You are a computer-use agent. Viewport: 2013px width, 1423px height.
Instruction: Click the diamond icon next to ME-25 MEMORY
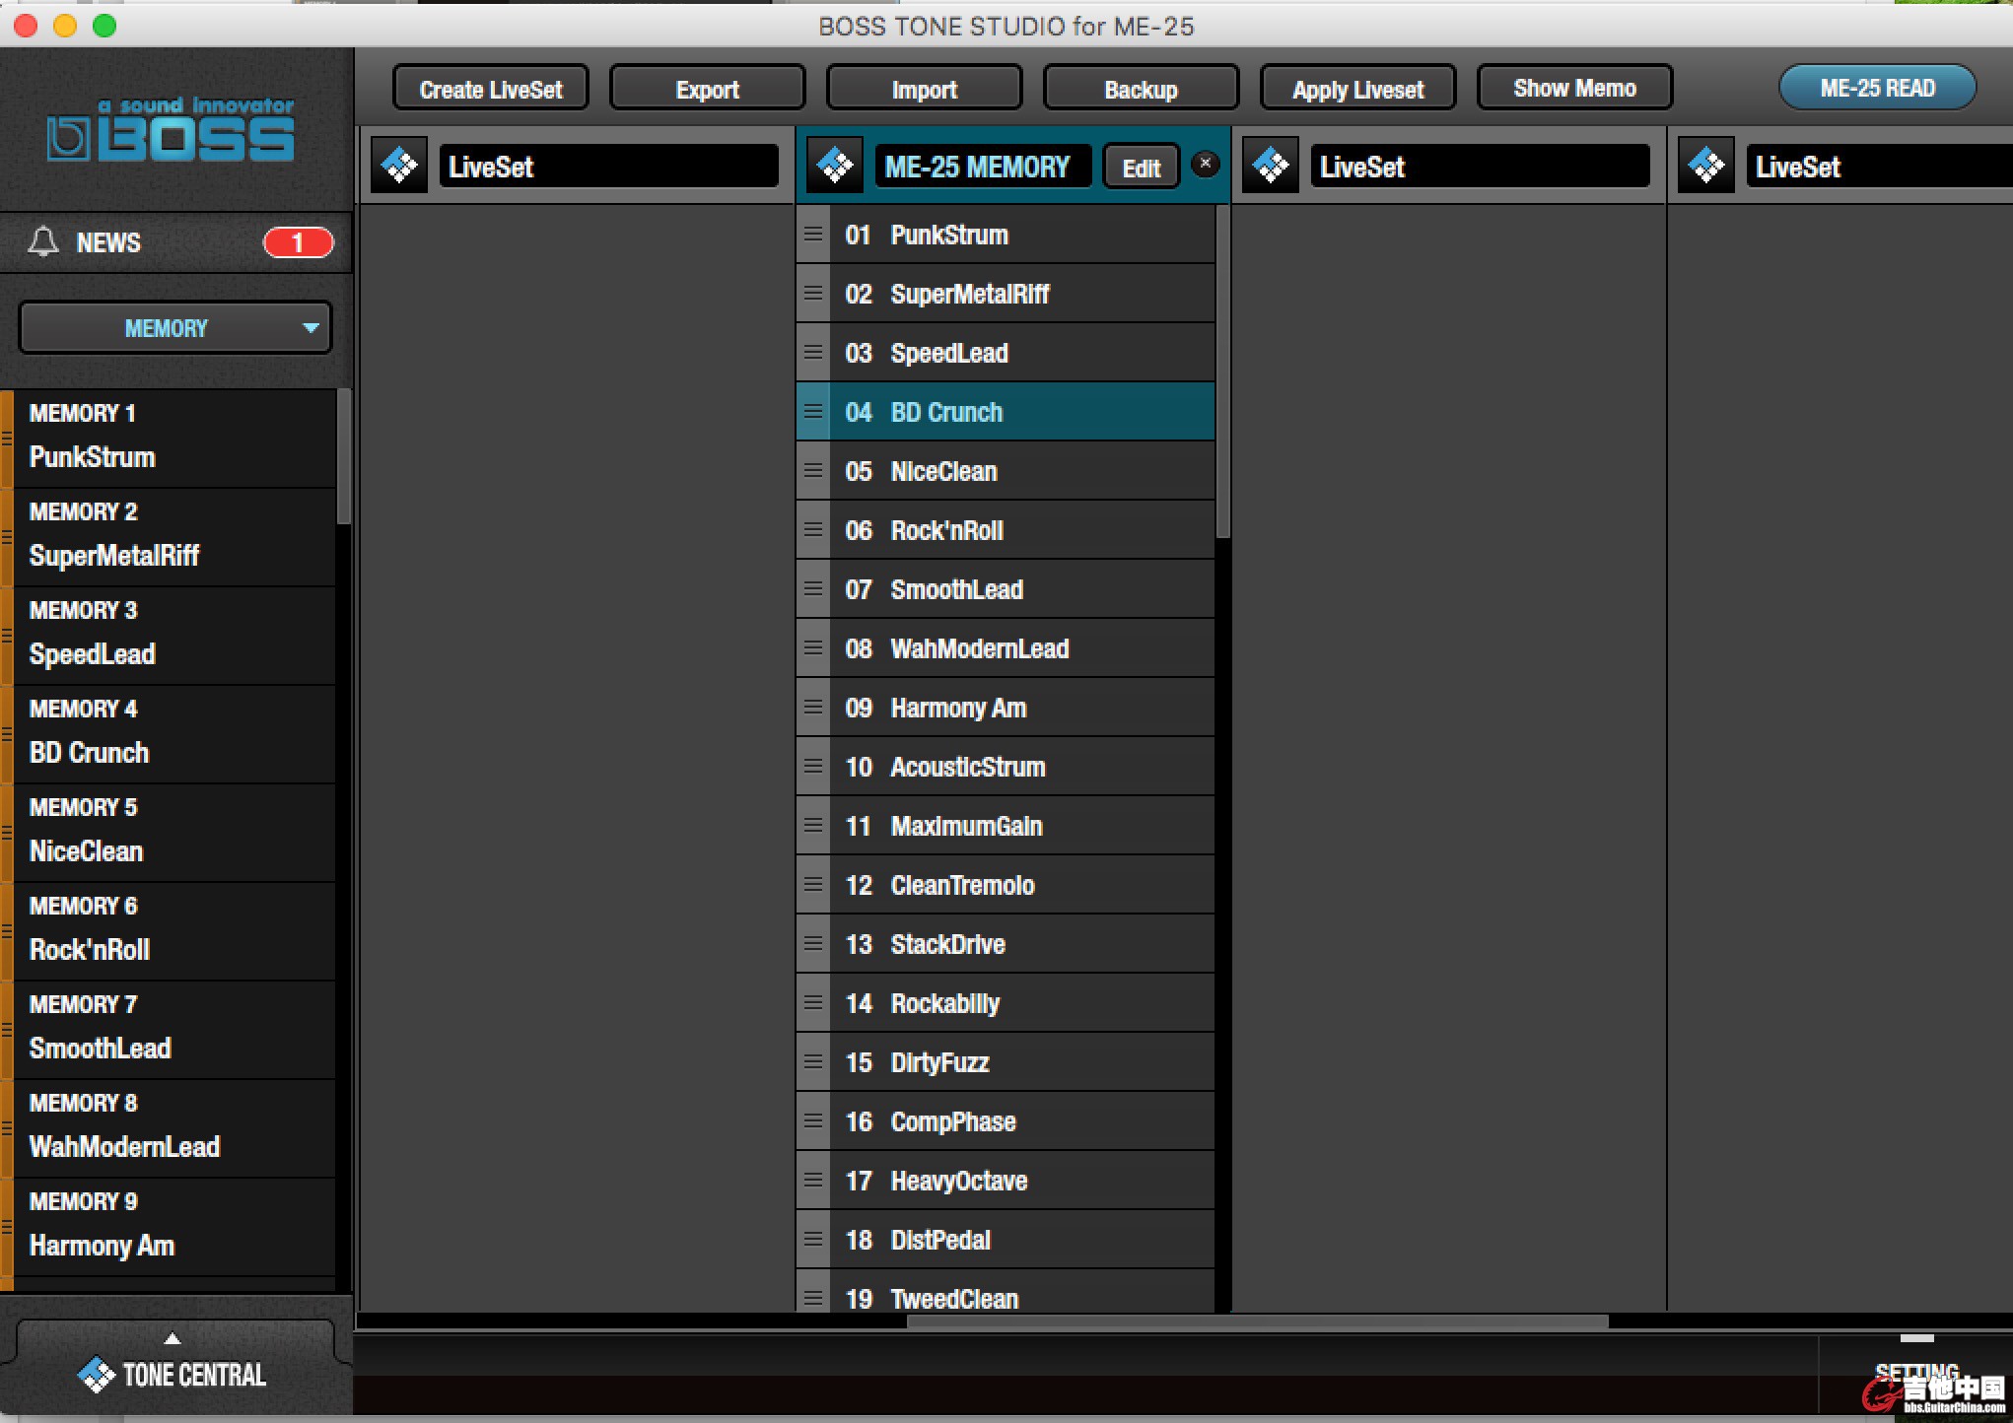point(838,165)
